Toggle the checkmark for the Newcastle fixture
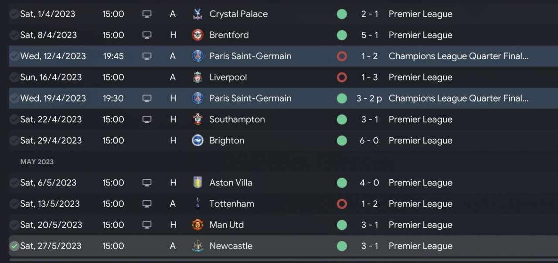Screen dimensions: 558x263 14,246
